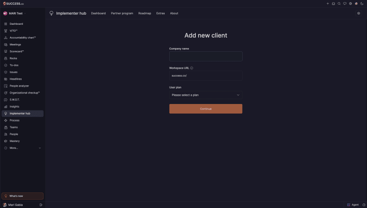Open Headlines in the sidebar

tap(22, 79)
